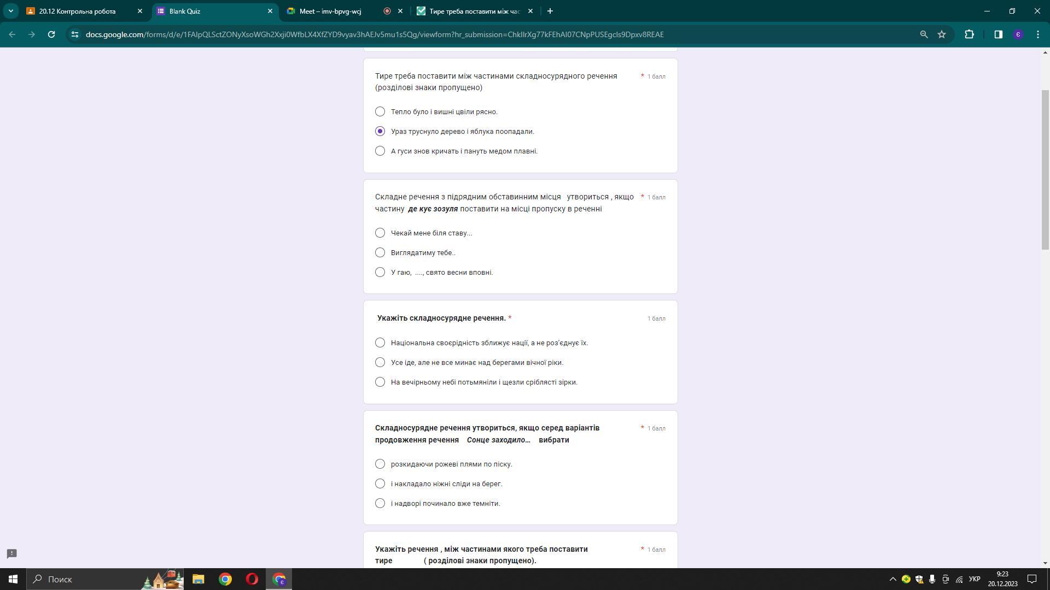This screenshot has width=1050, height=590.
Task: Launch Opera from the taskbar
Action: (252, 579)
